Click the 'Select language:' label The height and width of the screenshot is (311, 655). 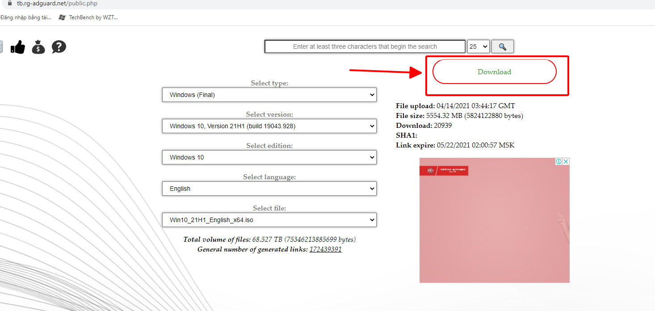coord(269,177)
